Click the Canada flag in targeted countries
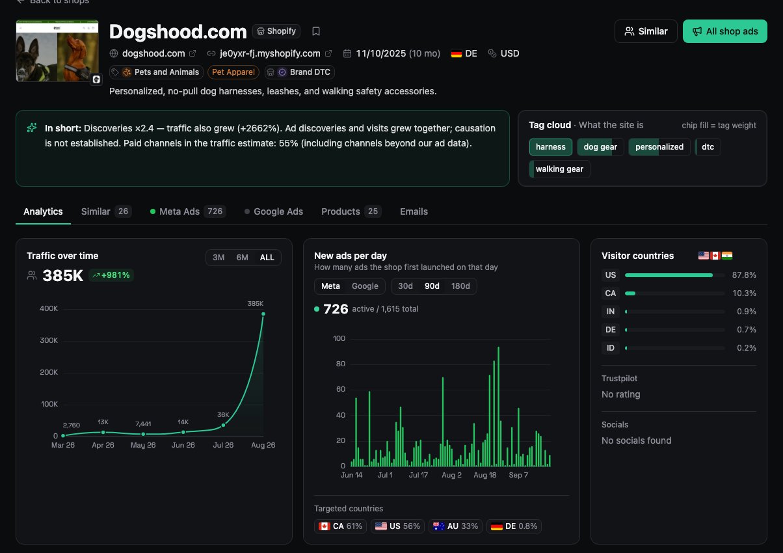The height and width of the screenshot is (553, 783). click(x=324, y=526)
